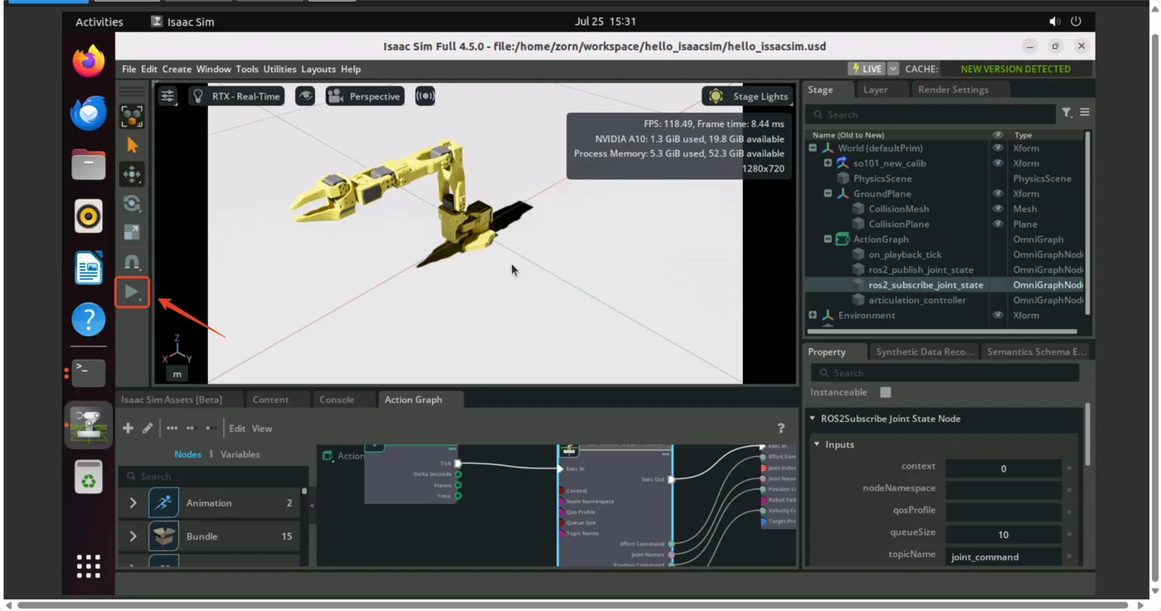Activate the Move tool in left toolbar
This screenshot has height=611, width=1161.
click(x=132, y=174)
